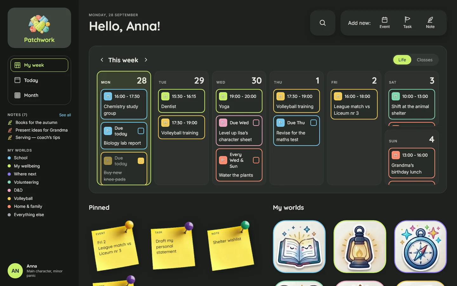Select the Tuesday 29 day header
457x286 pixels.
coord(182,81)
